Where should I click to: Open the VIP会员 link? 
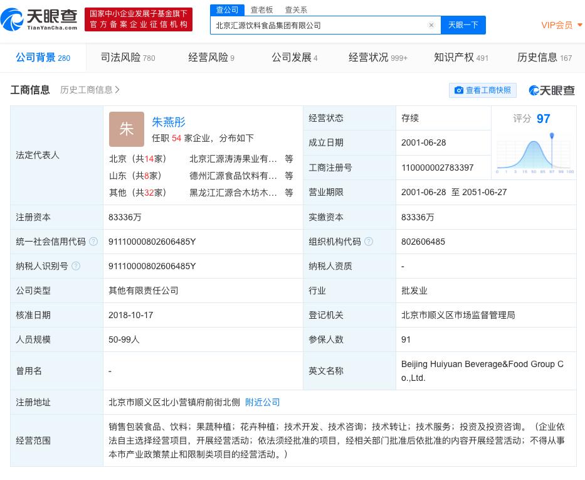click(x=557, y=25)
